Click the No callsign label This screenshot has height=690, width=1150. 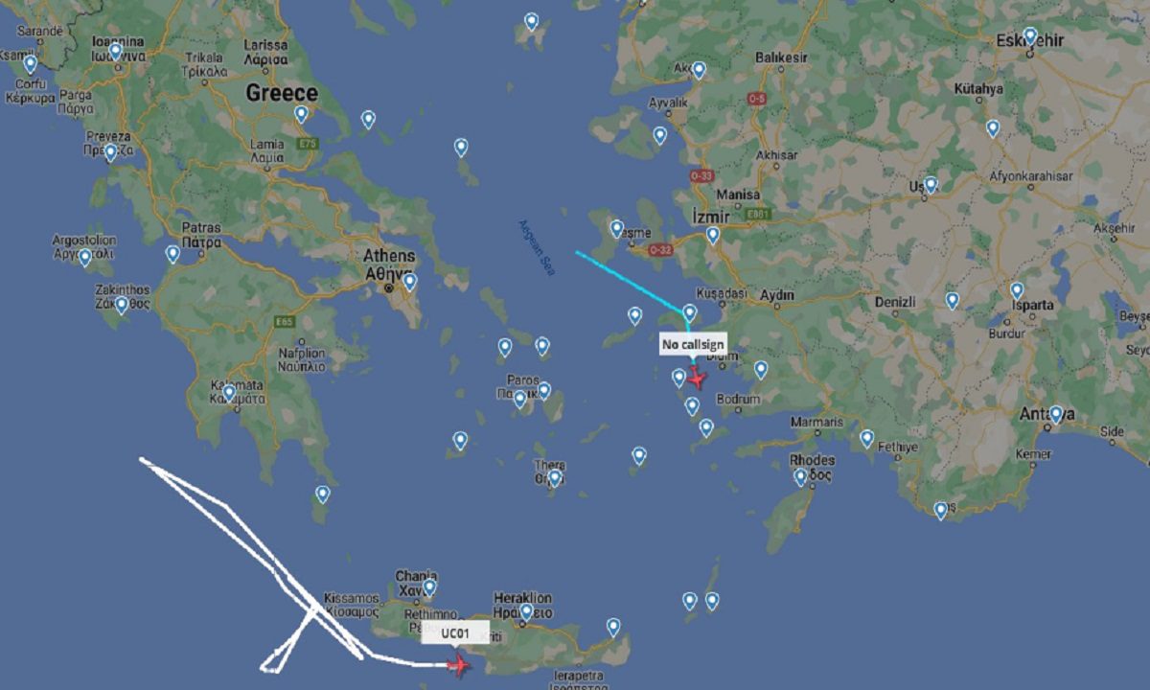coord(693,344)
